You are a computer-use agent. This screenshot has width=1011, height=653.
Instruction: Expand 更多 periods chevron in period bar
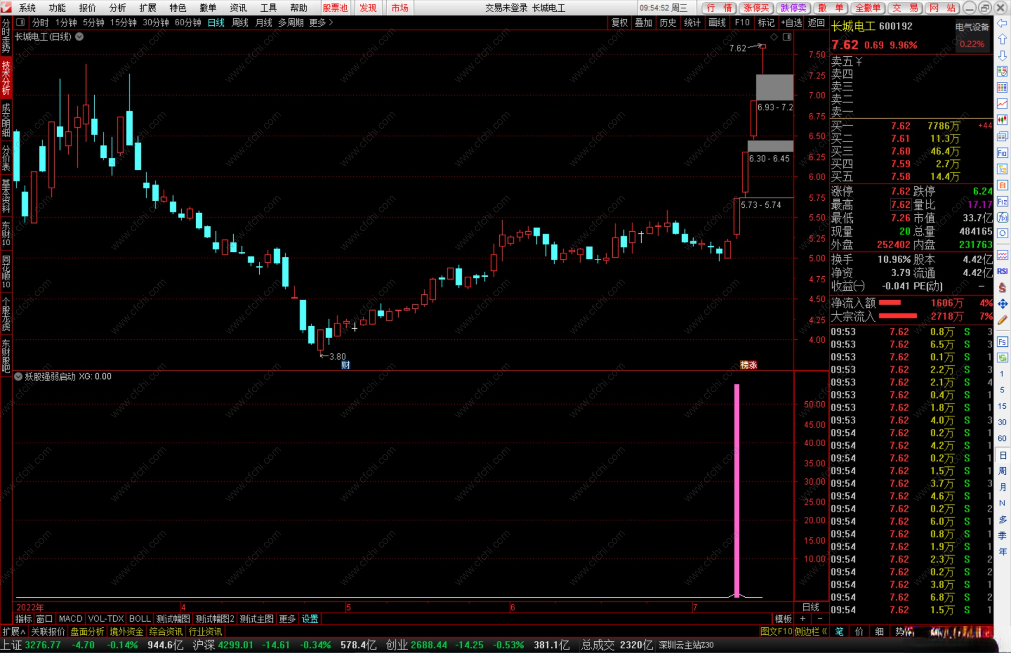331,22
